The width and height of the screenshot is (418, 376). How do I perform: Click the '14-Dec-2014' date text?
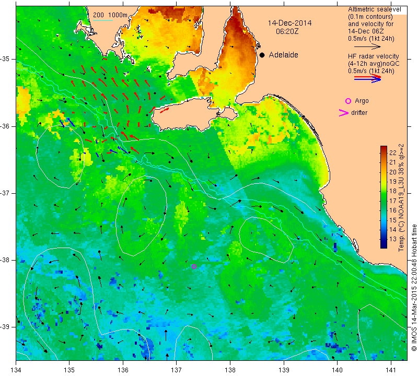[x=289, y=23]
